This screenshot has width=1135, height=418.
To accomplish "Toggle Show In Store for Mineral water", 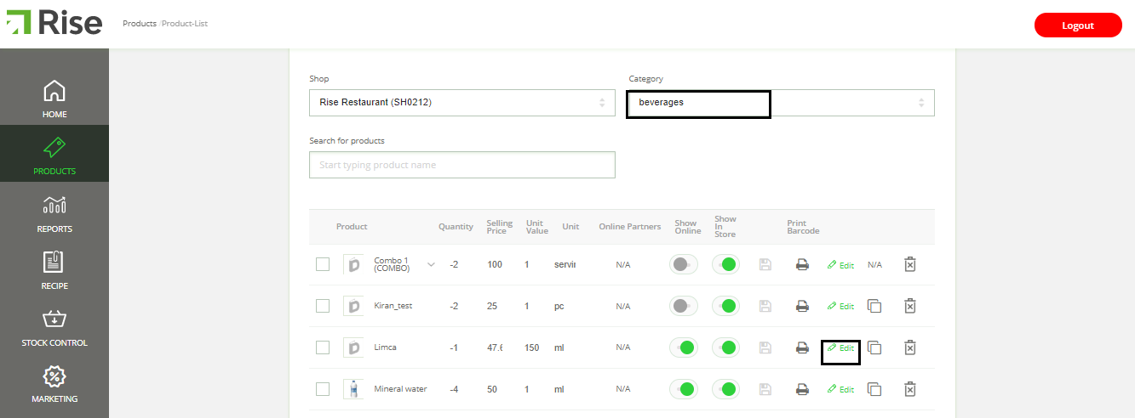I will coord(725,388).
